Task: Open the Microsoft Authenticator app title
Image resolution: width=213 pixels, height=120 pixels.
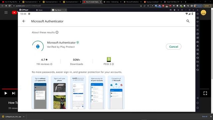Action: (x=61, y=43)
